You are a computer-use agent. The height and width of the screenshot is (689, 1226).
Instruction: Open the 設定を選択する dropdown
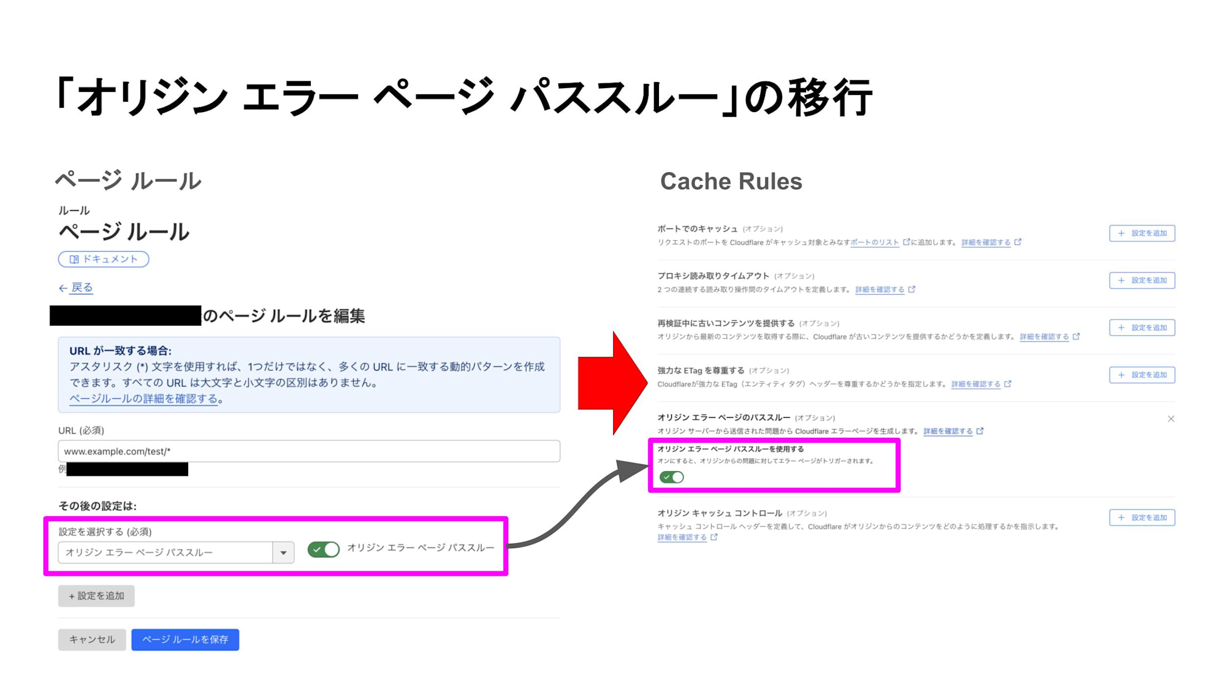click(176, 552)
